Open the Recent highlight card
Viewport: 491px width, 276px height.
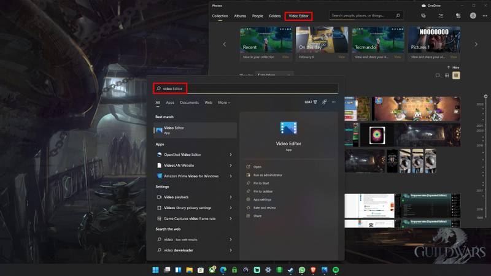click(266, 44)
